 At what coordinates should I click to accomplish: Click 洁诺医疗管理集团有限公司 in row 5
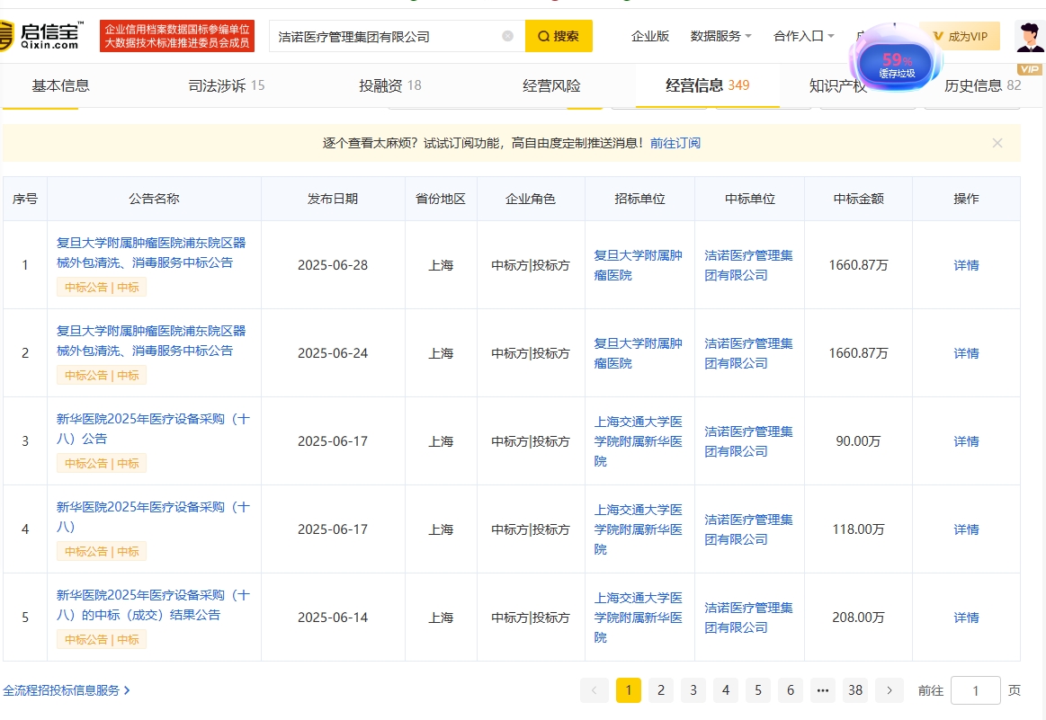[748, 618]
